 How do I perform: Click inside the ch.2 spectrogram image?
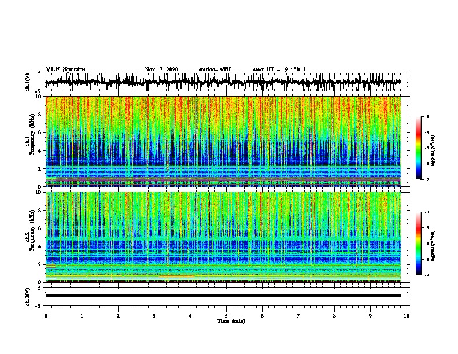point(223,237)
